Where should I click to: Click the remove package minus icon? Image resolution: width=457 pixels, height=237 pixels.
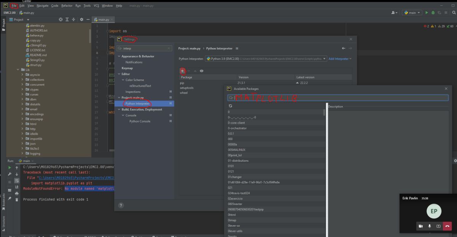[x=189, y=71]
